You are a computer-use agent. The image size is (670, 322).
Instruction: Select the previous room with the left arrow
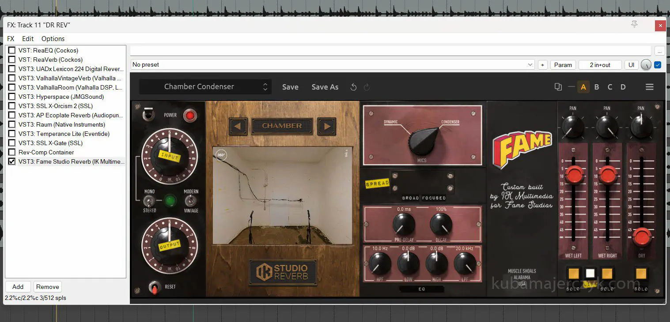pos(238,126)
